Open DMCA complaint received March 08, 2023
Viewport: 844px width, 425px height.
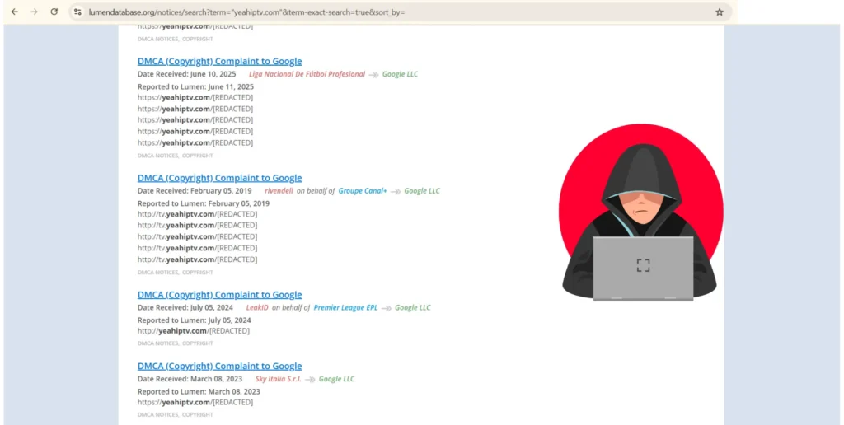click(219, 367)
